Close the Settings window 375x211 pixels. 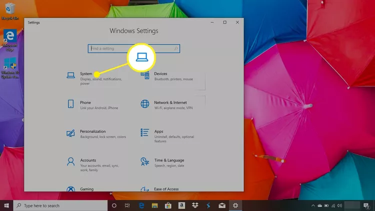(237, 22)
